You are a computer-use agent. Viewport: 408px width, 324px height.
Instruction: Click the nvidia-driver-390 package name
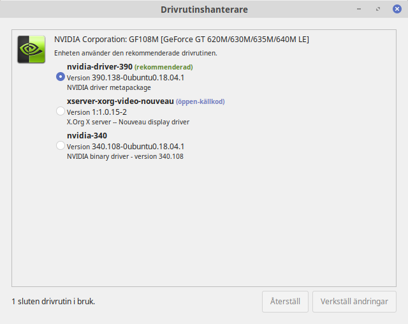99,67
